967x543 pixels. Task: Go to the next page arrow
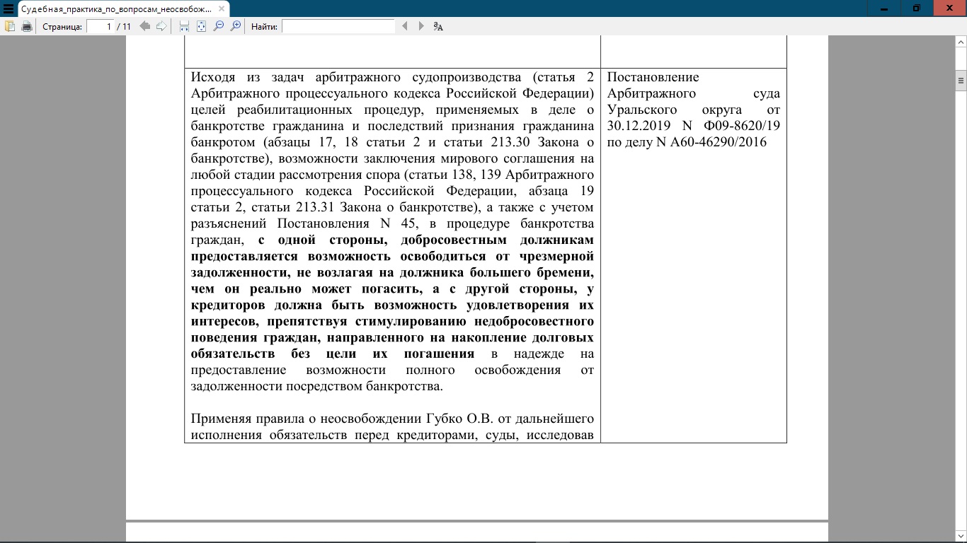(x=161, y=26)
